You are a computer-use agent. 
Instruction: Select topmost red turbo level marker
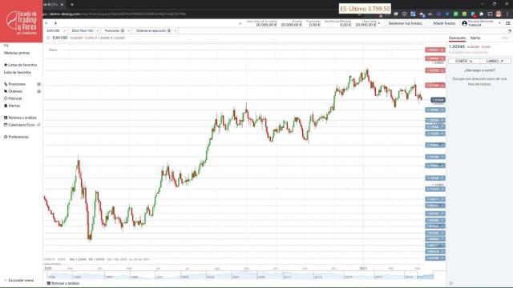point(435,50)
